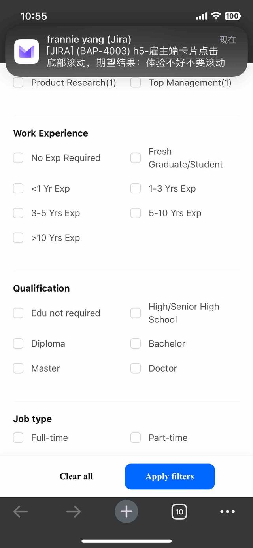Tick the Part-time job type checkbox

(136, 438)
